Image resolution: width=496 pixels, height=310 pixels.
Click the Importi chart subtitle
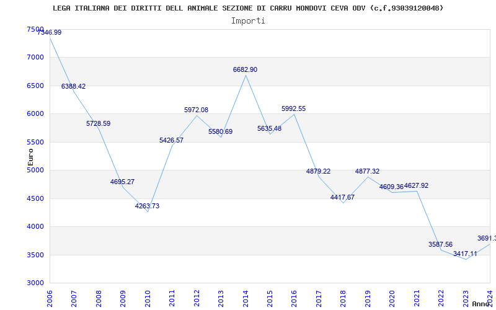pyautogui.click(x=248, y=21)
